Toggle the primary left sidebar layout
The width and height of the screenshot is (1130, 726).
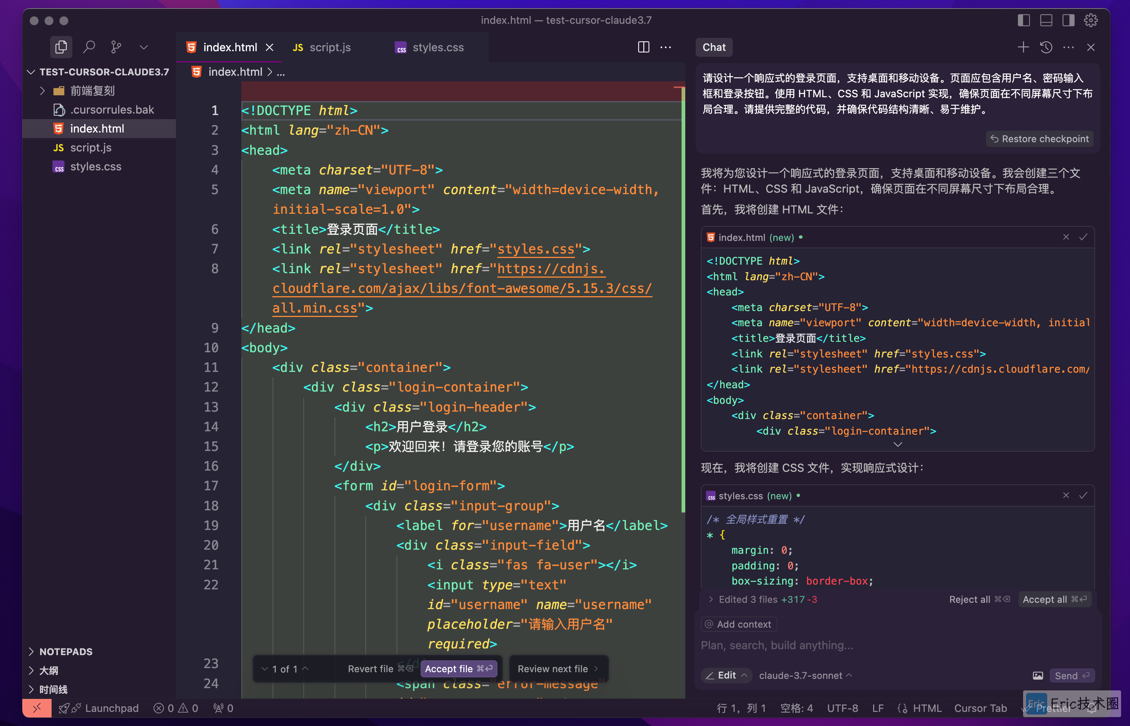[1023, 20]
